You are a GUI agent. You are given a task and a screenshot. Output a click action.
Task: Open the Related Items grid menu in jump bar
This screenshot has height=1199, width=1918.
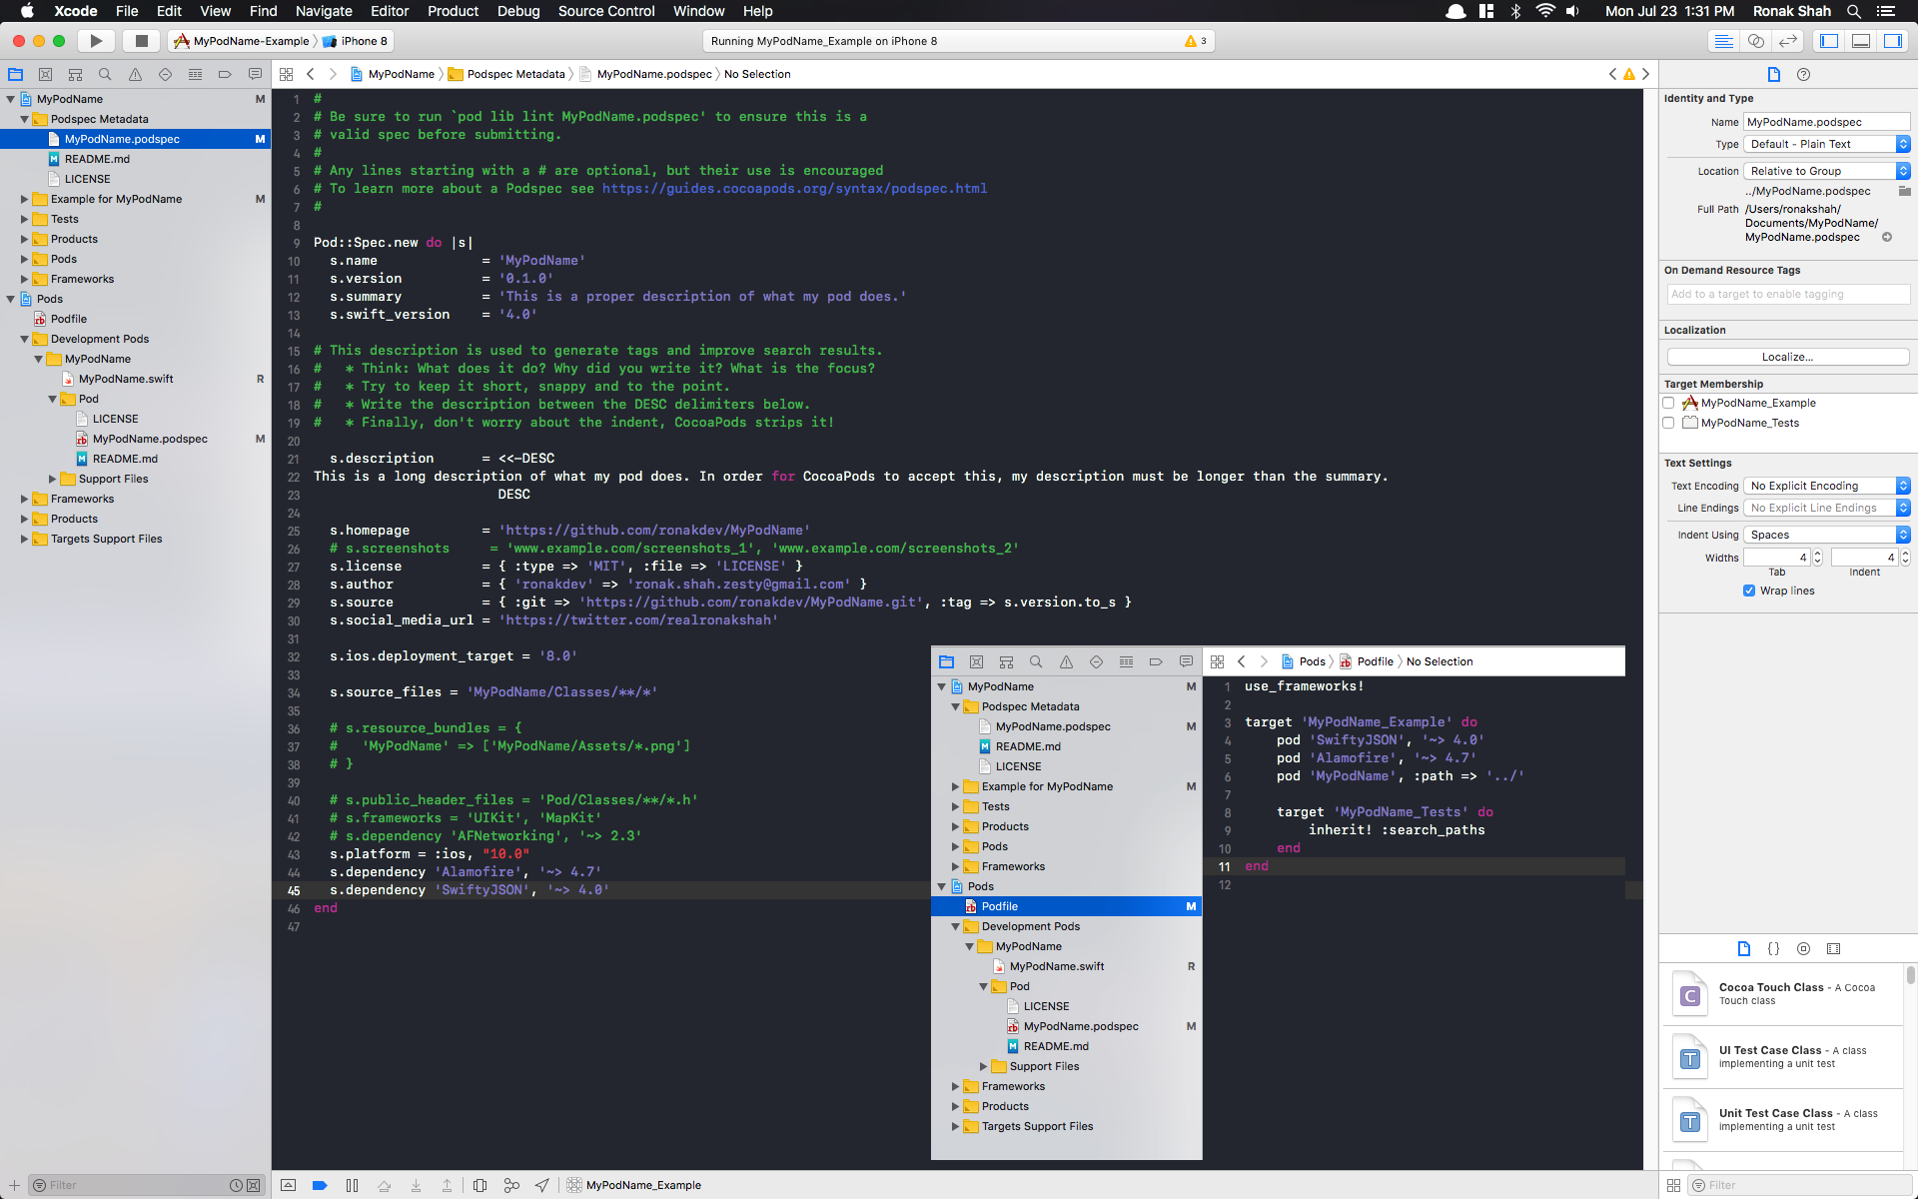click(x=286, y=74)
